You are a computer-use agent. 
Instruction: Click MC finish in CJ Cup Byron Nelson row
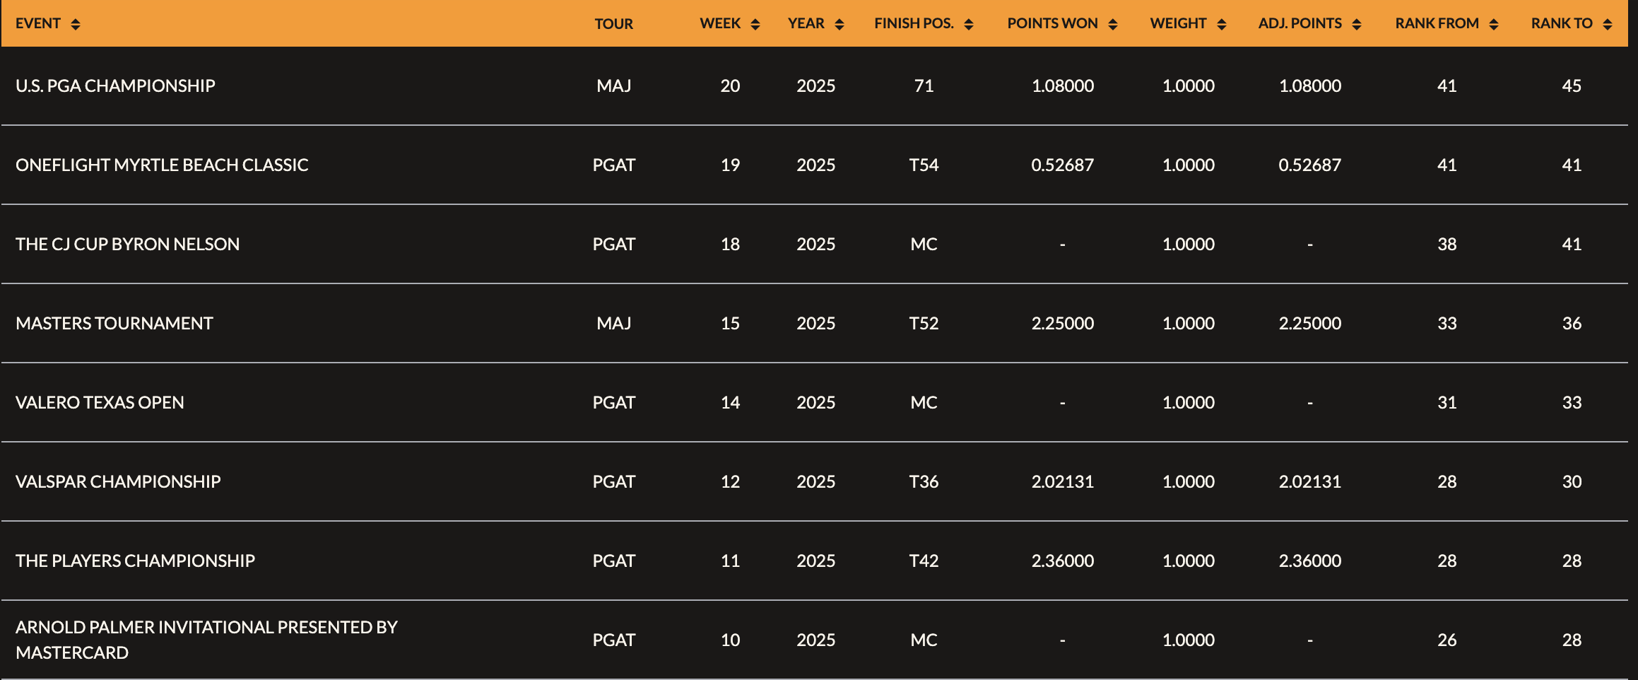924,244
